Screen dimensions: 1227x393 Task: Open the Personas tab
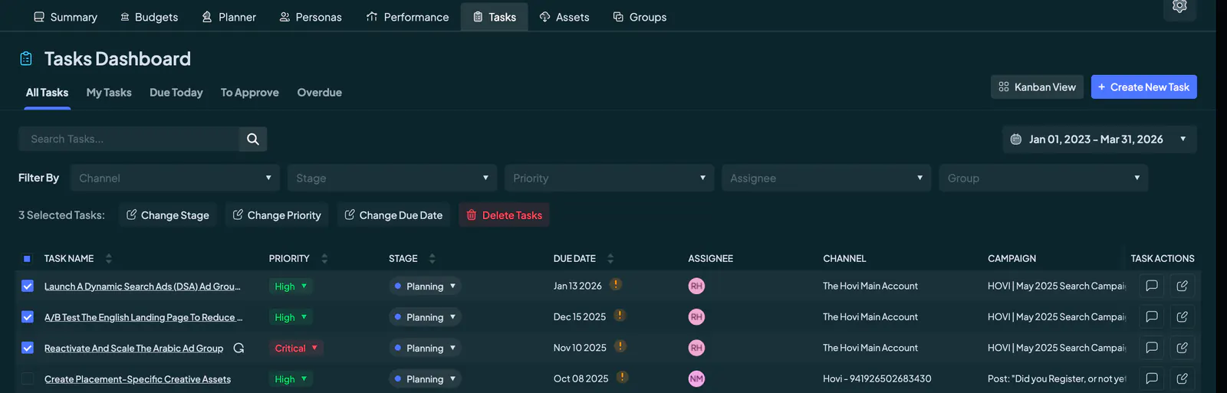point(311,17)
